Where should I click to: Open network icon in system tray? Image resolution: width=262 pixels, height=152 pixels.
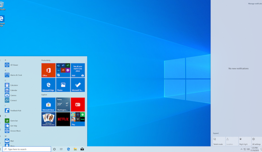(x=245, y=149)
